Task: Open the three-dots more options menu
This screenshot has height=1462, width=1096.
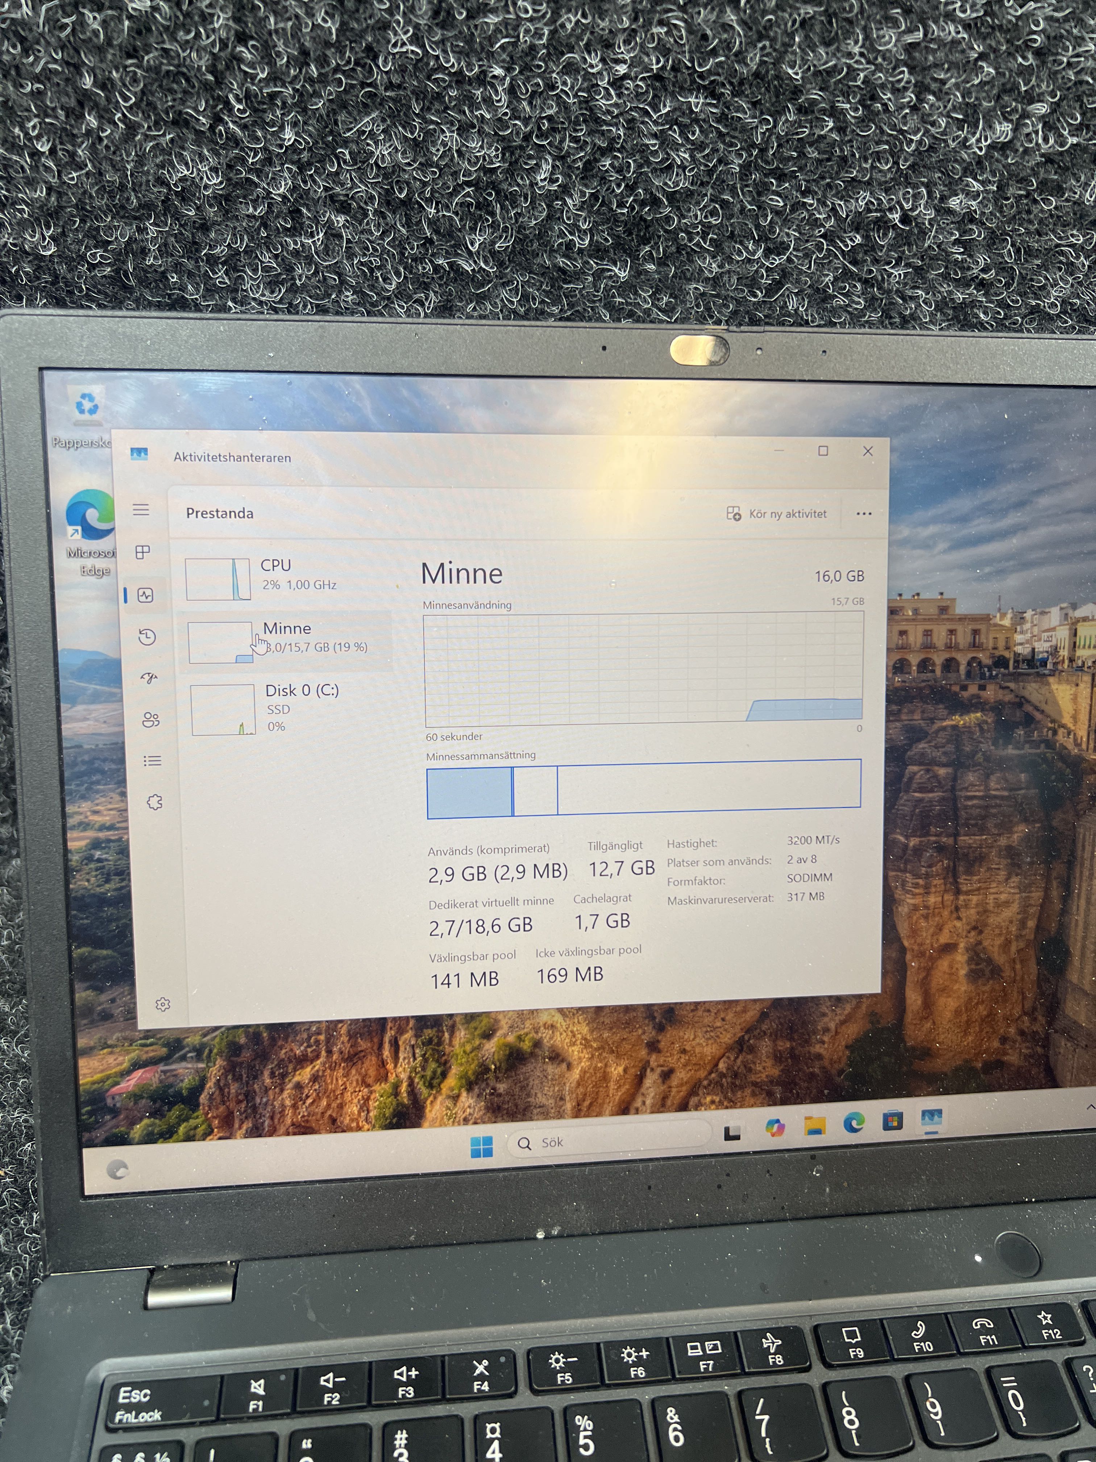Action: (863, 513)
